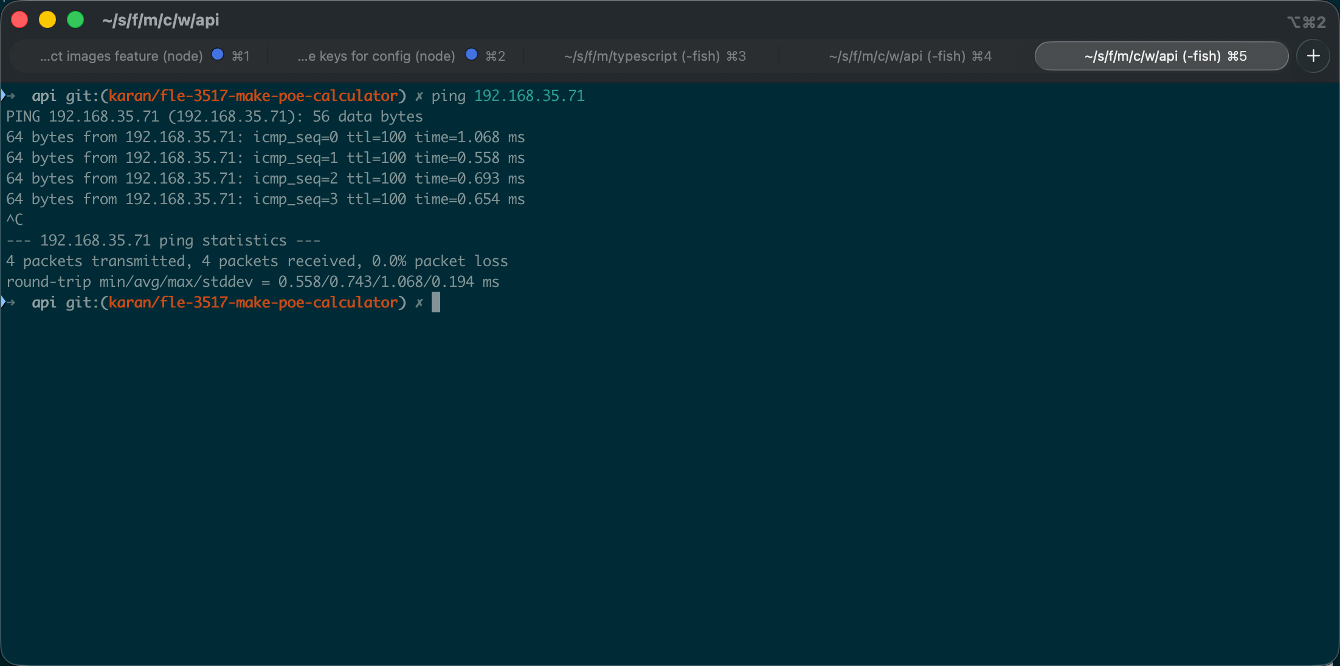The image size is (1340, 666).
Task: Click the icmp_seq=3 response line
Action: [x=265, y=199]
